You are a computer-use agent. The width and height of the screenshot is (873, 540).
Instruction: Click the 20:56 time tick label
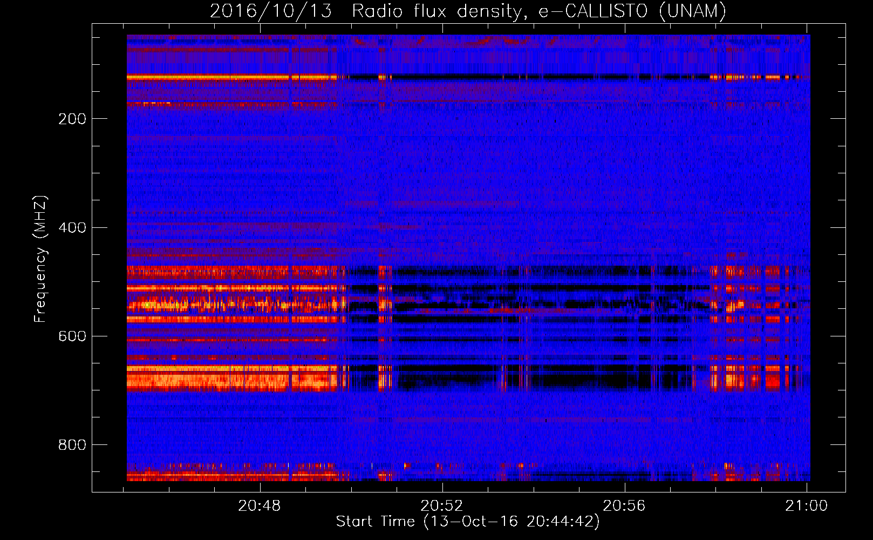coord(624,506)
